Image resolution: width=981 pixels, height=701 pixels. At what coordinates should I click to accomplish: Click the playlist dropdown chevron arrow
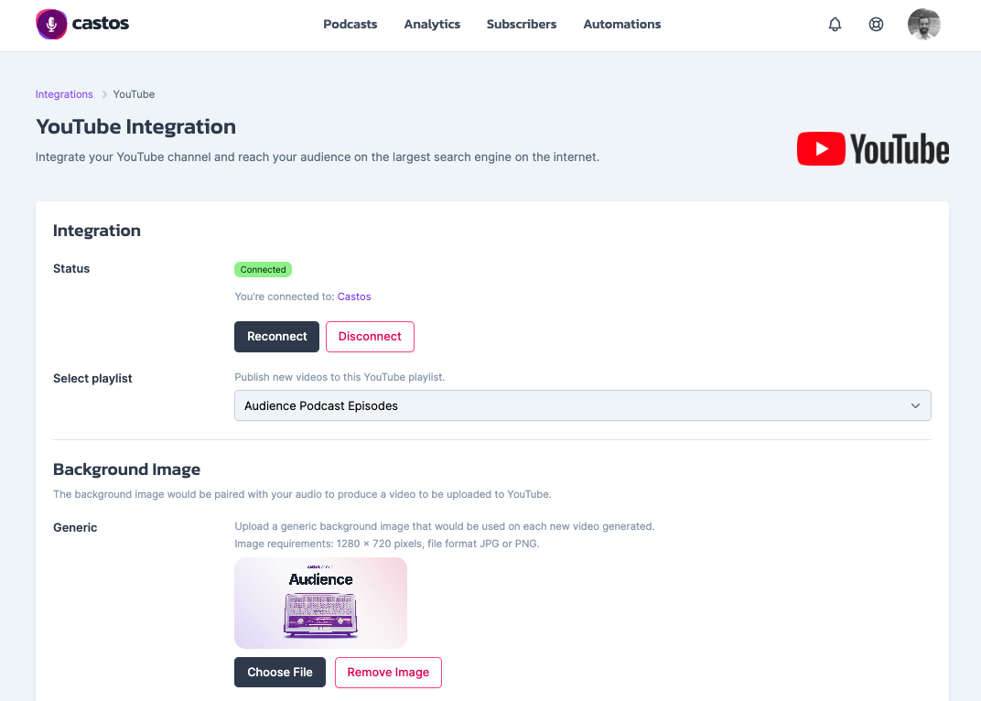(915, 405)
